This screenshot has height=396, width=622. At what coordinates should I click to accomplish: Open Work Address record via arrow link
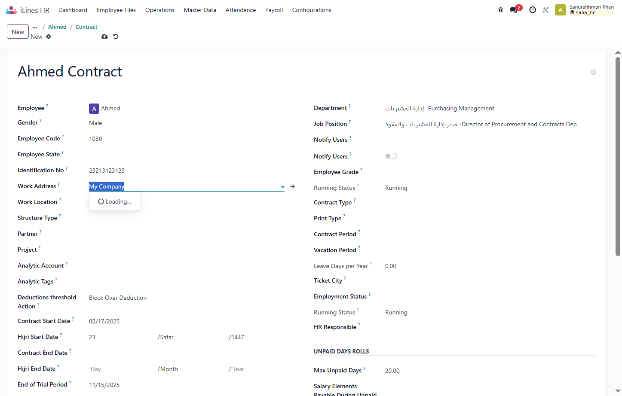(x=292, y=186)
